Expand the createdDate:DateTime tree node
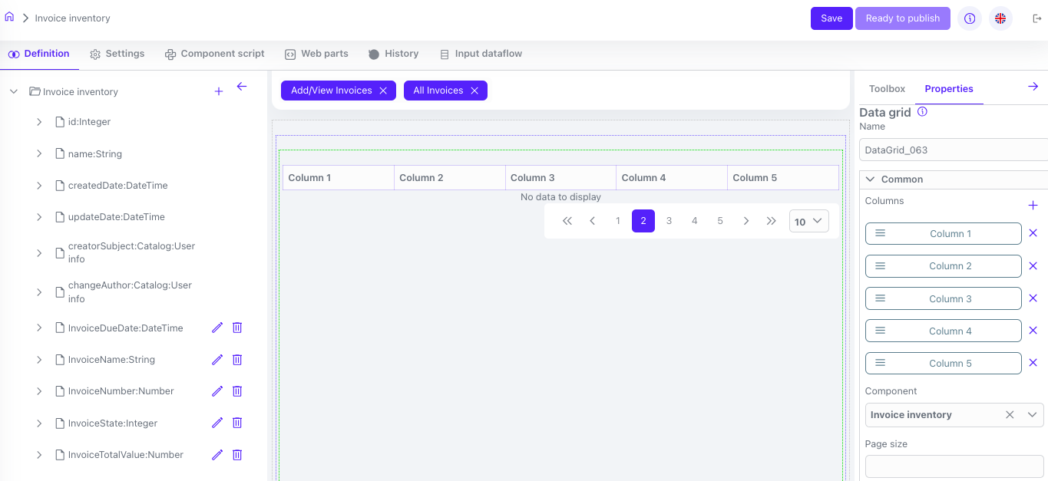The image size is (1048, 481). 39,186
